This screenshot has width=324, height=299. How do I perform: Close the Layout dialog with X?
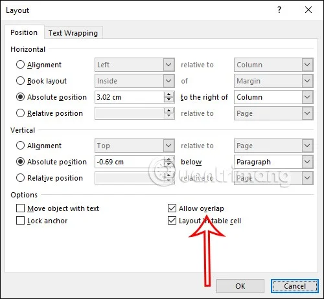pyautogui.click(x=308, y=10)
